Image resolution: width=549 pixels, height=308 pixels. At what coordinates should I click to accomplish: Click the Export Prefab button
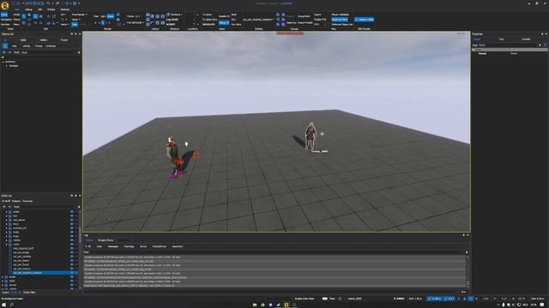click(305, 23)
